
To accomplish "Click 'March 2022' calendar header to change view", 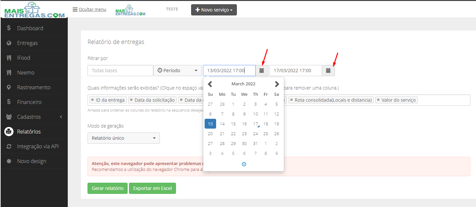I will 243,84.
